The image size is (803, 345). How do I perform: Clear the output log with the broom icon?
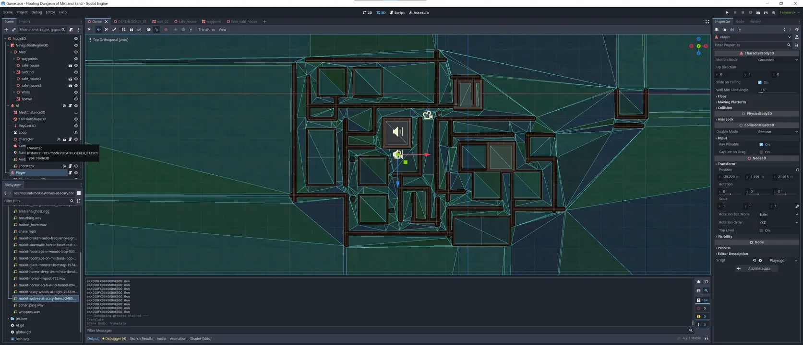click(698, 282)
